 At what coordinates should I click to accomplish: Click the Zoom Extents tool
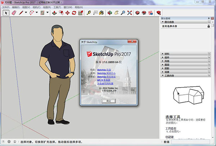[x=130, y=13]
